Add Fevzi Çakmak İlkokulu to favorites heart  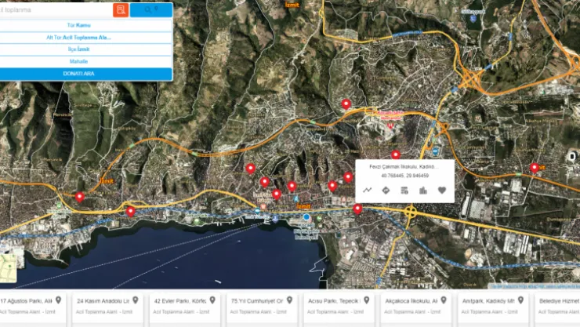(x=441, y=190)
